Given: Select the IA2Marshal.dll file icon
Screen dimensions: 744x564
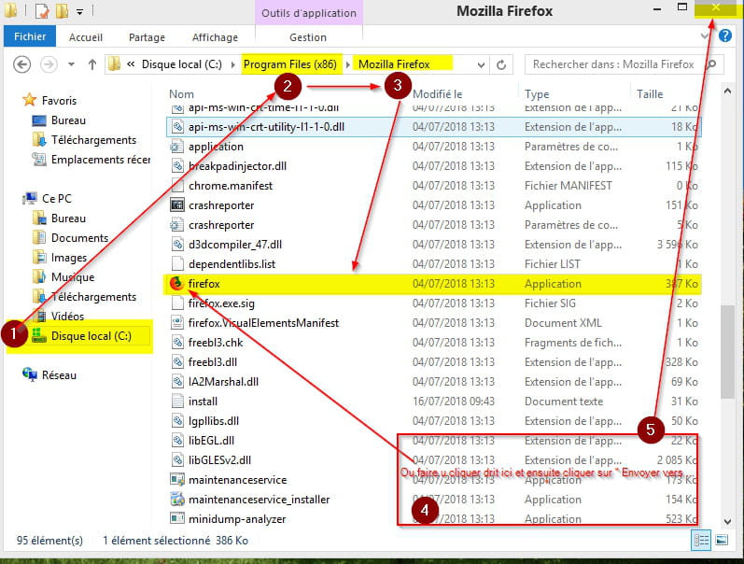Looking at the screenshot, I should (x=177, y=382).
